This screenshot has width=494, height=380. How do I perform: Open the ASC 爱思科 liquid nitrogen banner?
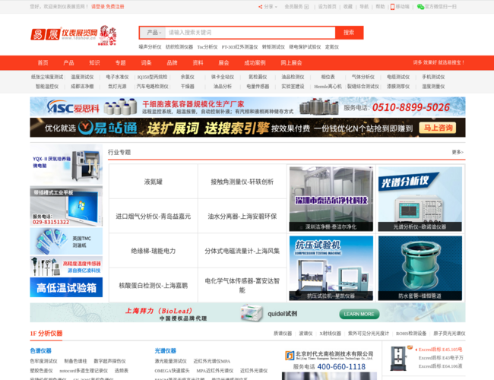(x=248, y=106)
